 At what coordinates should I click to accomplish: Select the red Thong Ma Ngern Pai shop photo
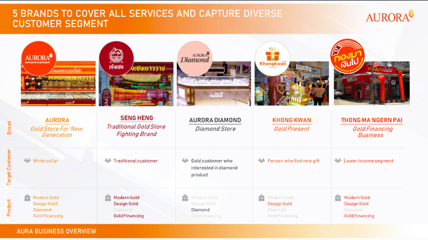[372, 83]
